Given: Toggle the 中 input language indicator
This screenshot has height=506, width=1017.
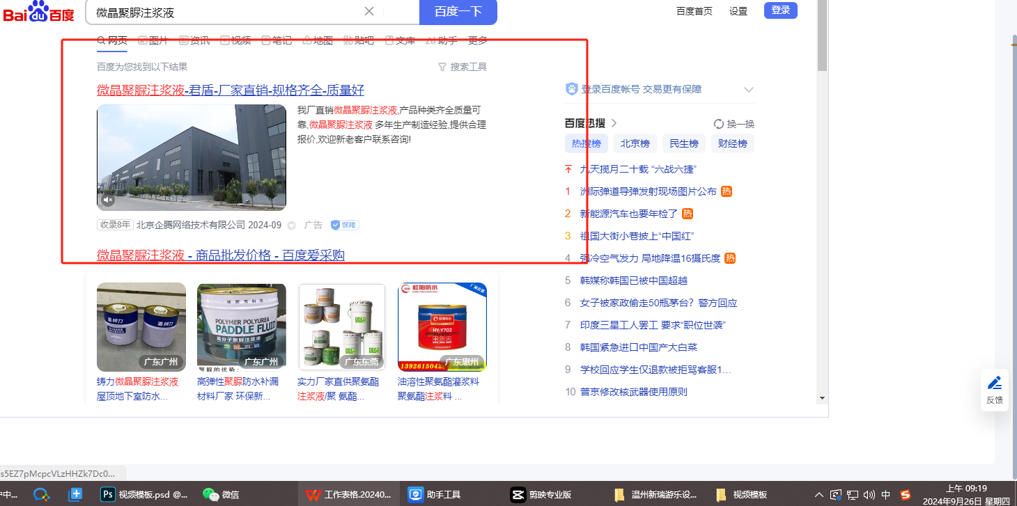Looking at the screenshot, I should 886,495.
